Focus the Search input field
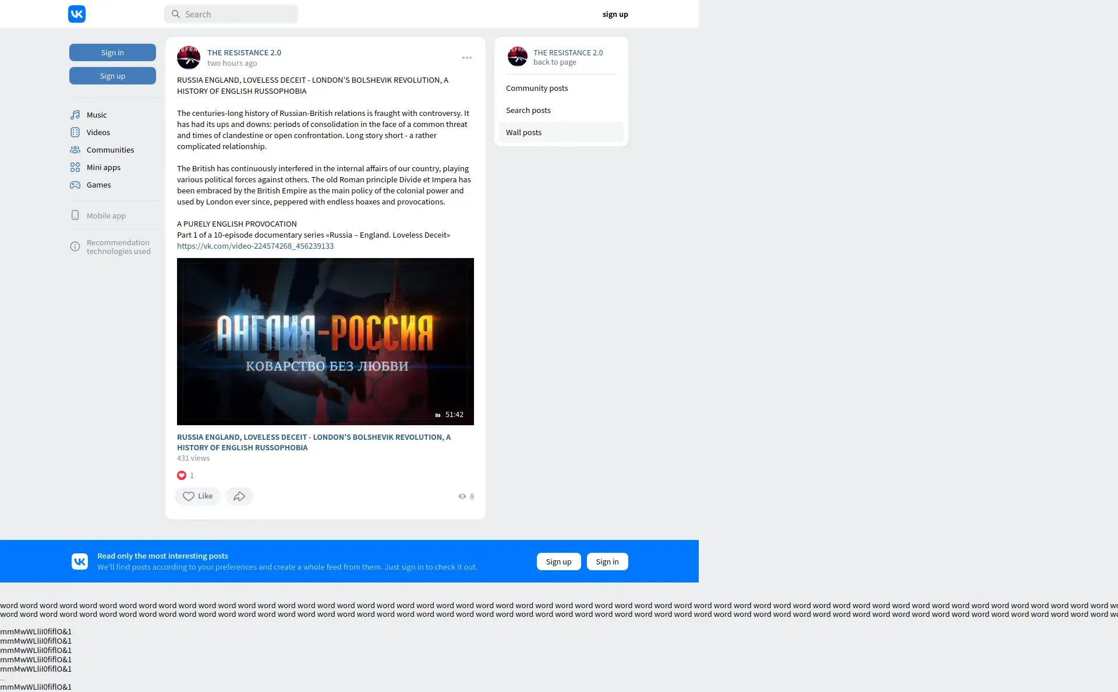 point(238,14)
